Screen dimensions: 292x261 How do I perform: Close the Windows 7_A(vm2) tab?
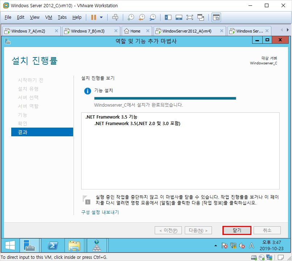[57, 31]
